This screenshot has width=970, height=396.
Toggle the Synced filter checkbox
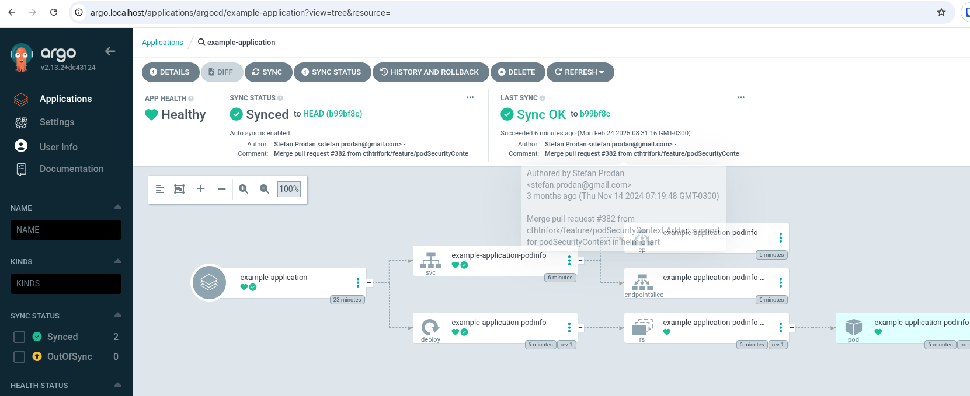[x=19, y=337]
